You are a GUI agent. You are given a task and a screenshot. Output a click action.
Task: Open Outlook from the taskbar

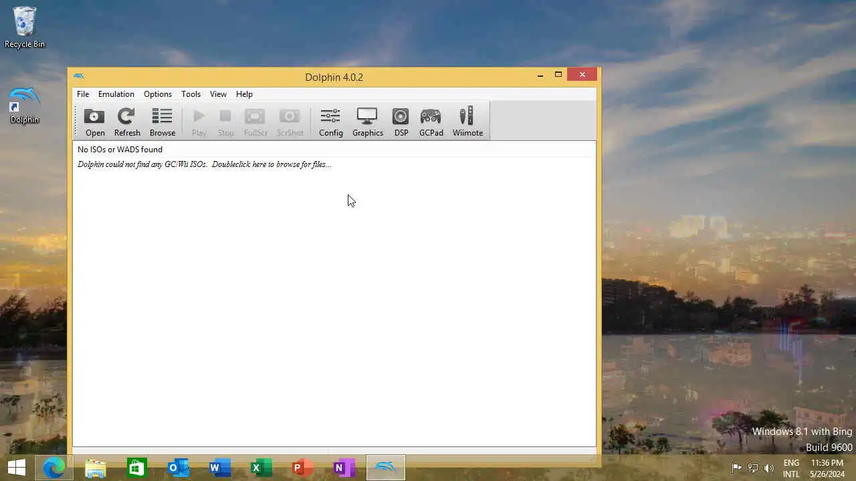point(179,468)
